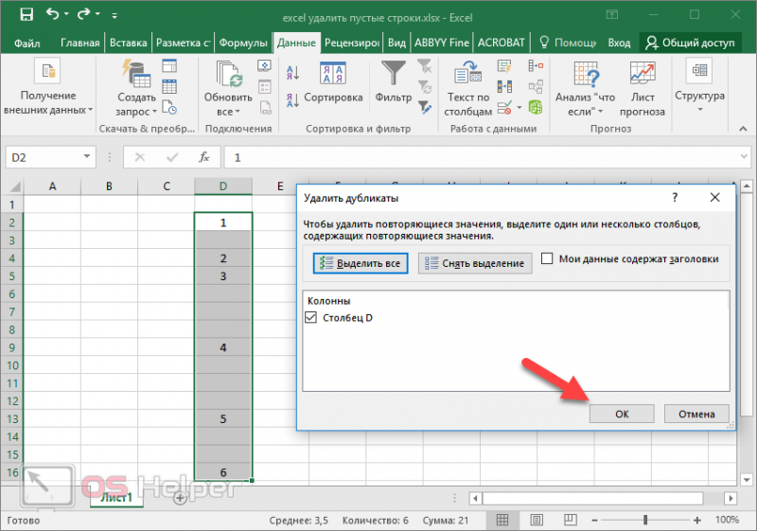Open the Sort (Сортировка) dialog icon
The image size is (757, 531).
click(333, 72)
